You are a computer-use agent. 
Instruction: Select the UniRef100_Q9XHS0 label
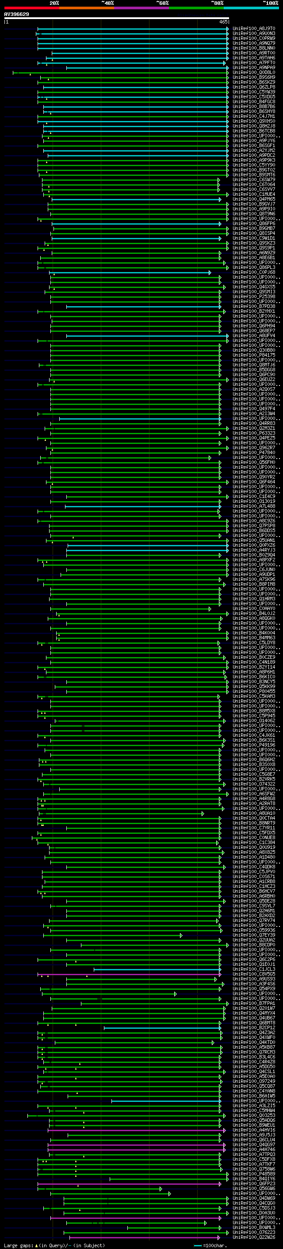point(254,121)
